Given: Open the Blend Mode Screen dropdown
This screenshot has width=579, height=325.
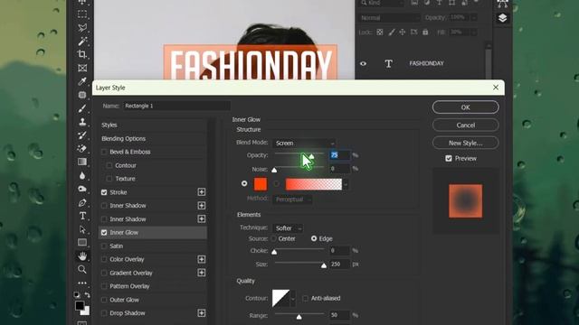Looking at the screenshot, I should (304, 143).
